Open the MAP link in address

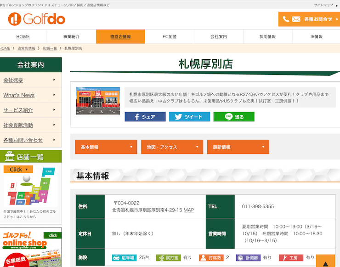click(189, 210)
